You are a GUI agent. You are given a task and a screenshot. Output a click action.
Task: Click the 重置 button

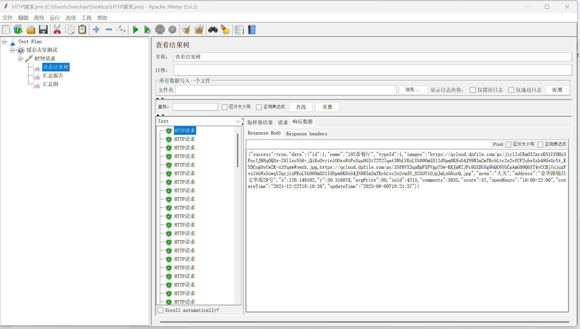click(327, 107)
